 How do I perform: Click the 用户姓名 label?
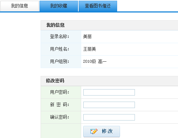click(x=59, y=49)
